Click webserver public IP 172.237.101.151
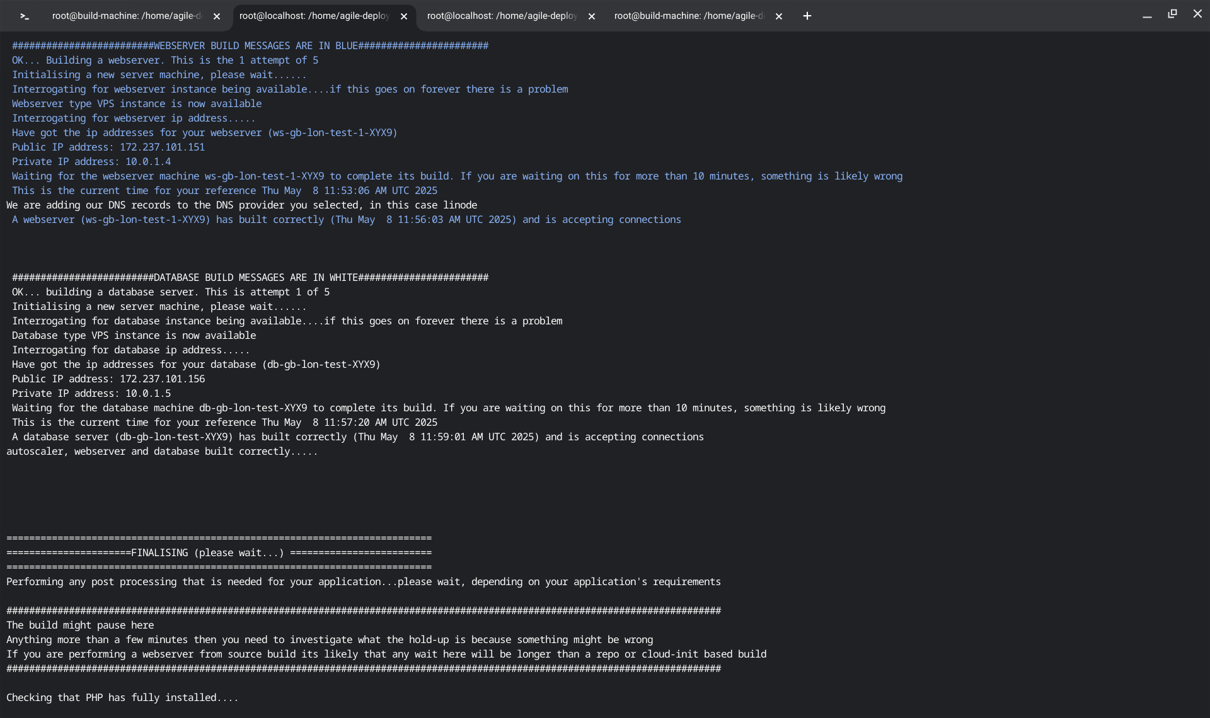 click(162, 147)
